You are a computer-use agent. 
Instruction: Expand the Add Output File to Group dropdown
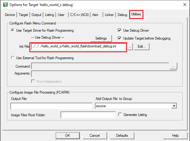click(174, 106)
